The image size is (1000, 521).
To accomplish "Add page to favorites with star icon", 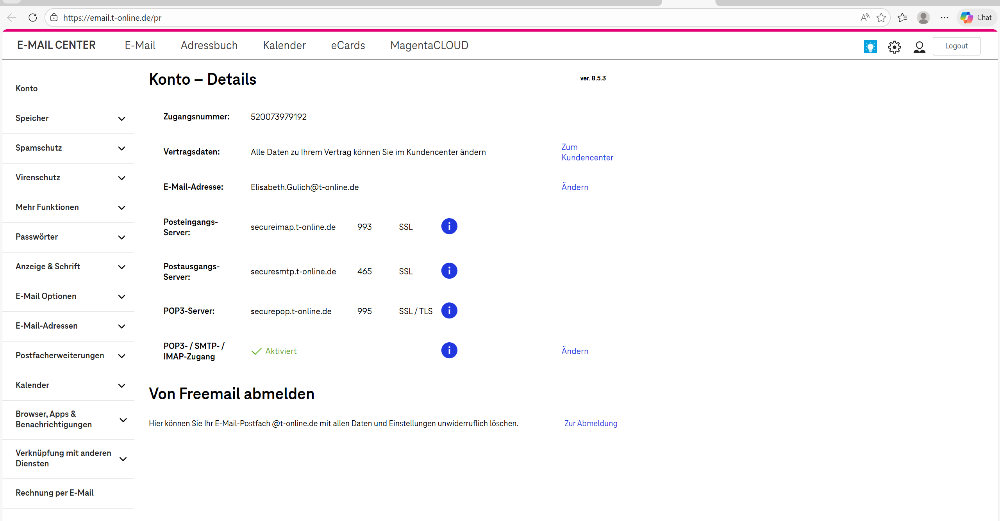I will pyautogui.click(x=881, y=18).
